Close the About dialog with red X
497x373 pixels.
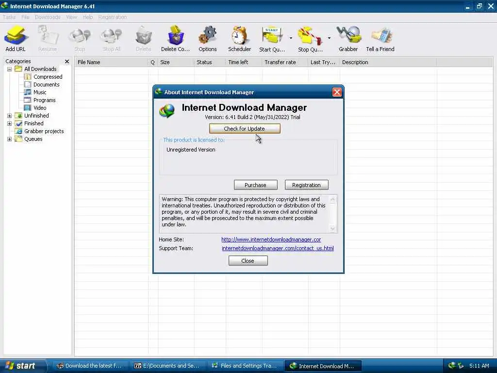[337, 92]
